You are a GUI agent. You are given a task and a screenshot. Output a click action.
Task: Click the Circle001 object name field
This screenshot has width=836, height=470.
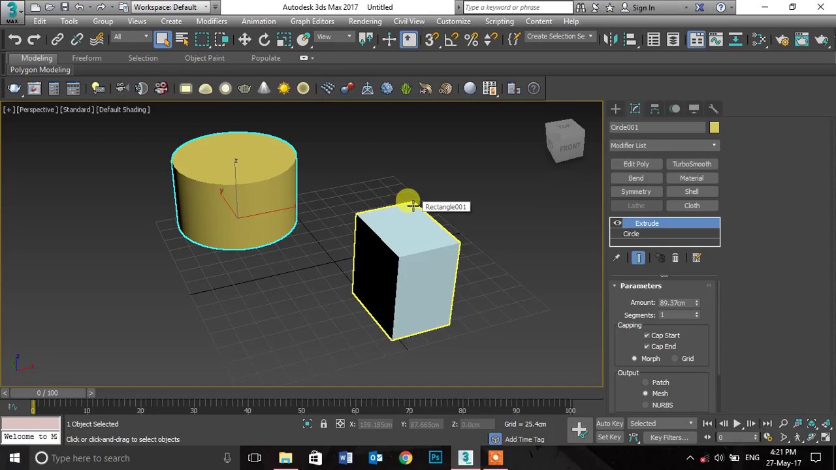point(657,127)
